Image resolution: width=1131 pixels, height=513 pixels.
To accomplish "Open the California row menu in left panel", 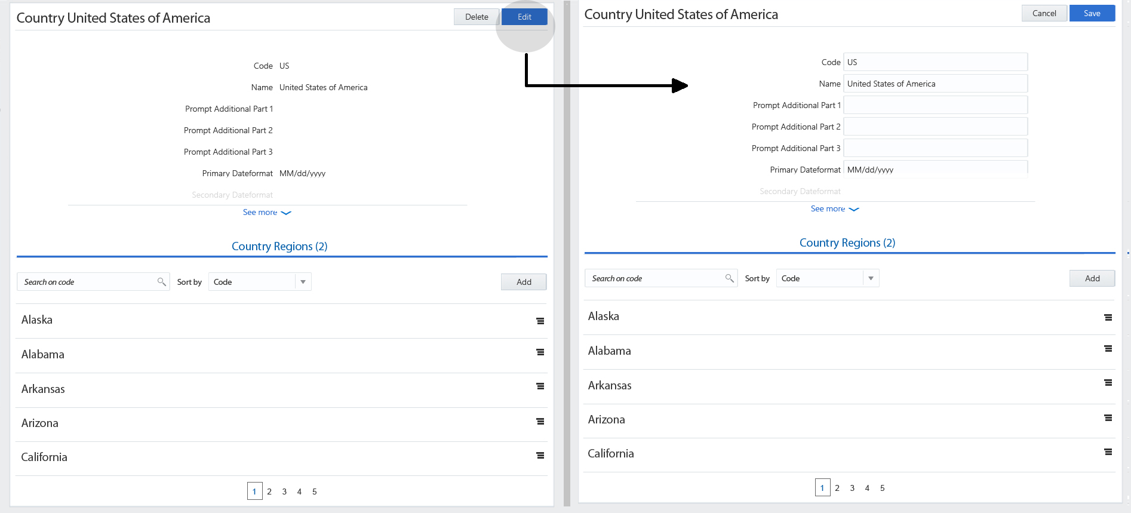I will pyautogui.click(x=540, y=456).
